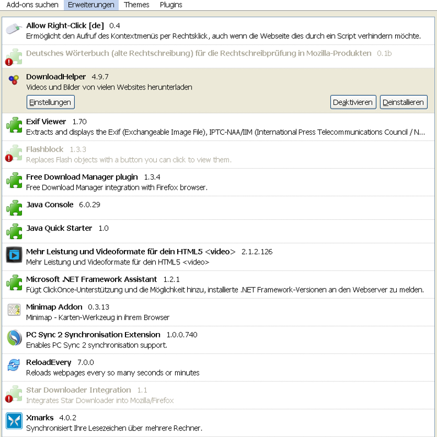
Task: Click Deinstallieren for DownloadHelper
Action: click(x=403, y=102)
